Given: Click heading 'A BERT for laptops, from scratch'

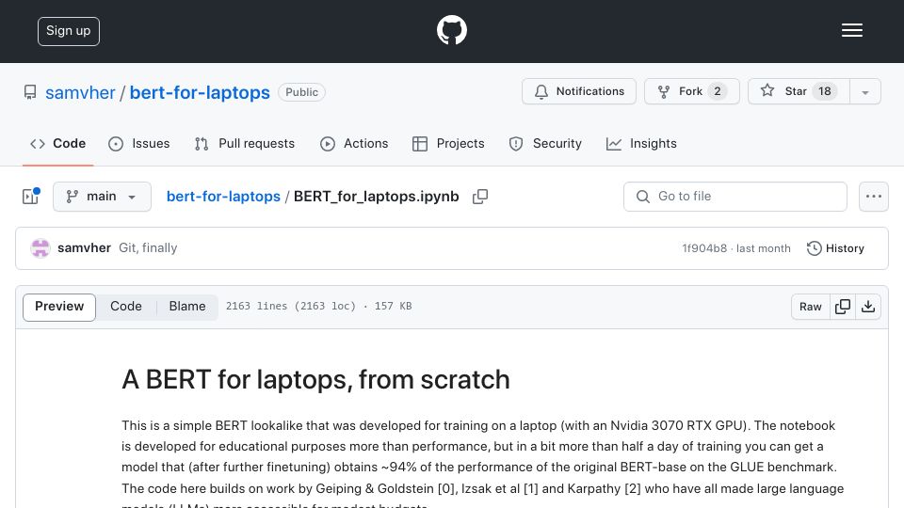Looking at the screenshot, I should click(x=316, y=380).
